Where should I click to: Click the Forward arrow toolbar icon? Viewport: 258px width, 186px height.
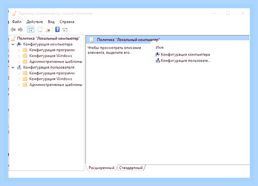click(20, 30)
